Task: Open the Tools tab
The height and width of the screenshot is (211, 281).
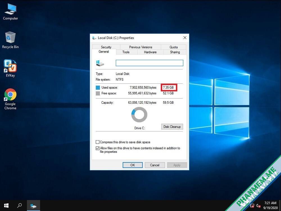Action: [126, 52]
